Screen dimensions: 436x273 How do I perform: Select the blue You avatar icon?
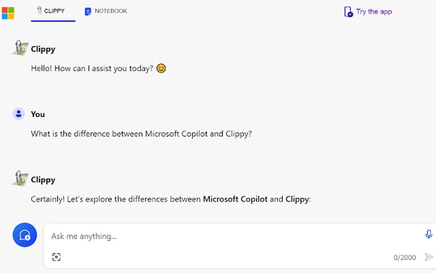point(19,113)
